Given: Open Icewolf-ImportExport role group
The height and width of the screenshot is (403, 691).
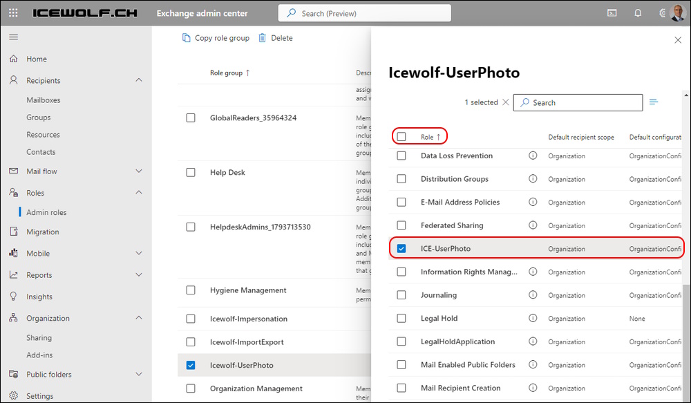Looking at the screenshot, I should pyautogui.click(x=247, y=342).
